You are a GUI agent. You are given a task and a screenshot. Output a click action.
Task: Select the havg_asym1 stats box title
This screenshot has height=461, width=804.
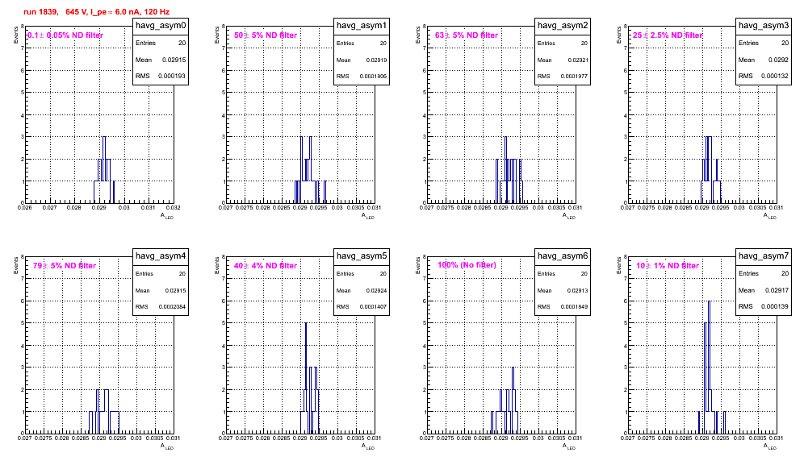pyautogui.click(x=362, y=26)
